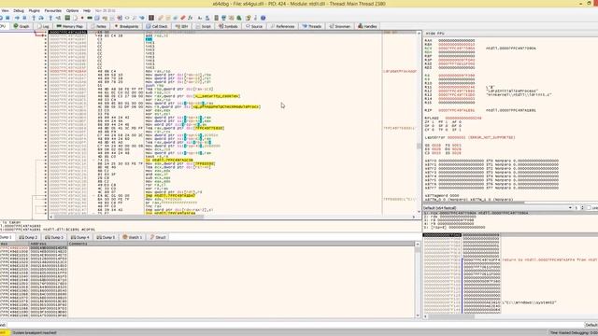Select the LastError ERROR_NOT_SUPPORTED line in registers

[470, 137]
